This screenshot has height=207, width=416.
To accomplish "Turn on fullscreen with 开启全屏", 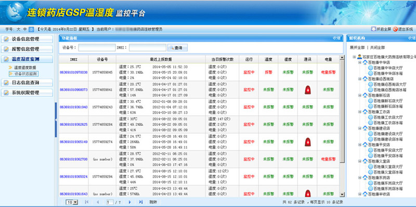I will pos(381,29).
